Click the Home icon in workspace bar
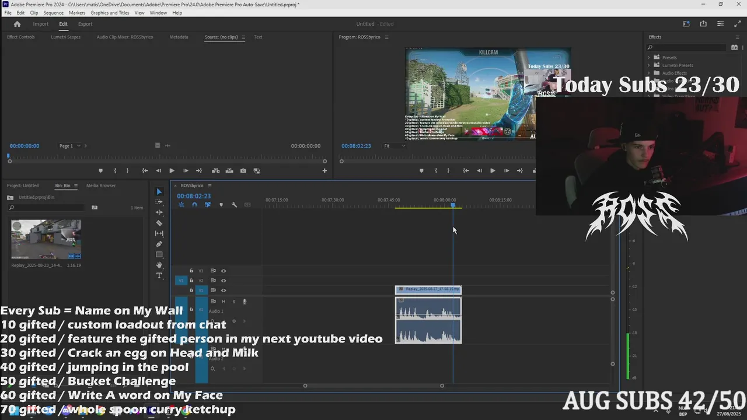Viewport: 747px width, 420px height. click(x=17, y=24)
